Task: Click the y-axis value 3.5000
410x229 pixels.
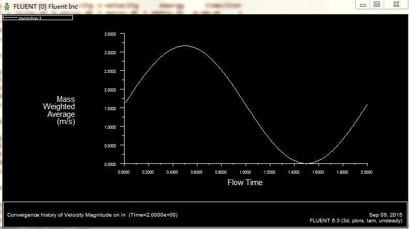Action: point(110,34)
